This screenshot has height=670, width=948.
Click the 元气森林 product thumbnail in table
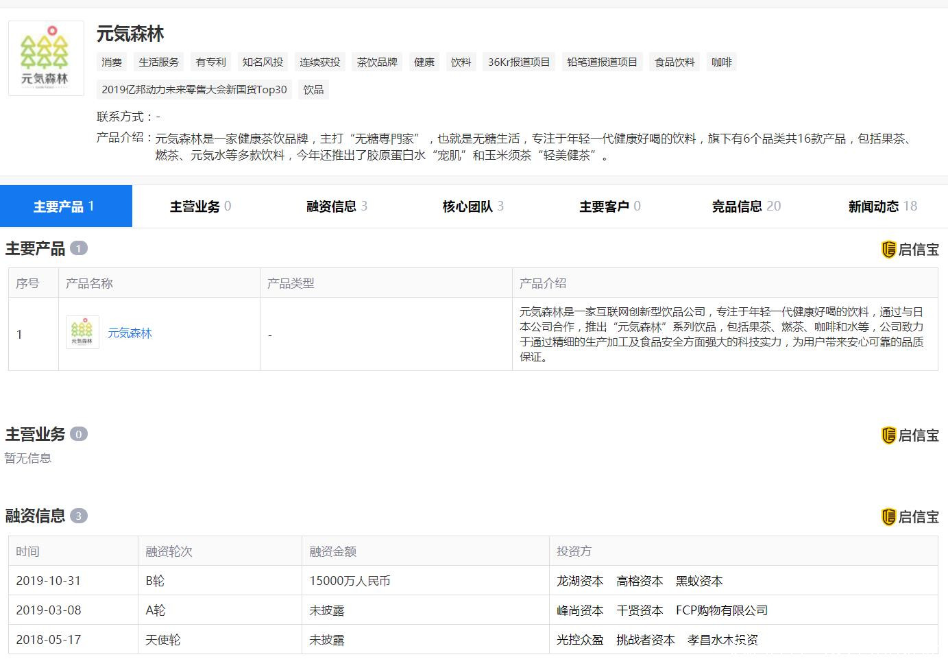point(82,333)
